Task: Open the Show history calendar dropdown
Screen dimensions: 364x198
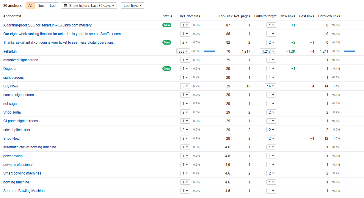Action: coord(89,6)
